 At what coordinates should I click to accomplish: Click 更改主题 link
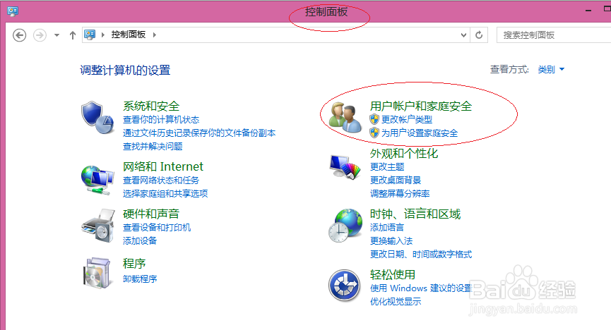click(x=387, y=166)
